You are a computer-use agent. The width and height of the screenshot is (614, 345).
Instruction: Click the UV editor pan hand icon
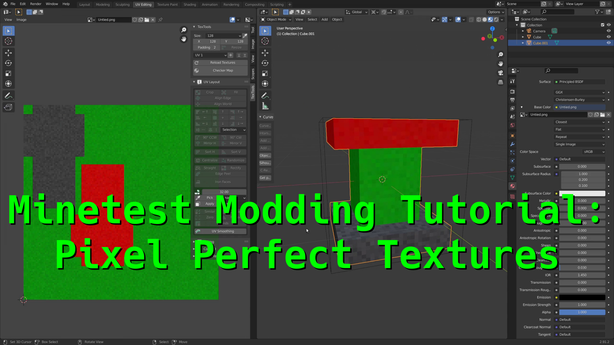pos(184,39)
